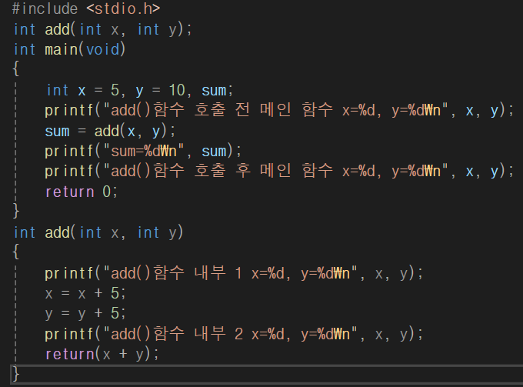Click the return(x + y); statement

pyautogui.click(x=102, y=355)
